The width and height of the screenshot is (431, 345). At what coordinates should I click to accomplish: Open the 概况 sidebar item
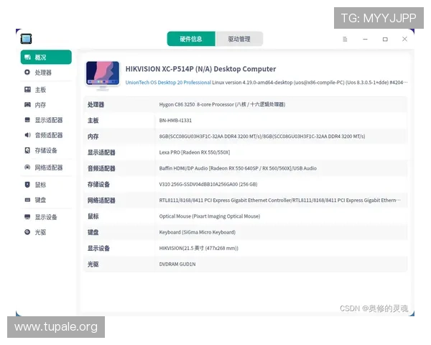(x=46, y=57)
